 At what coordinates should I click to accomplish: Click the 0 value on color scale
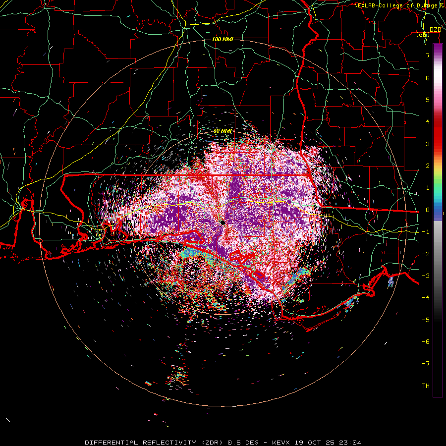click(x=428, y=210)
